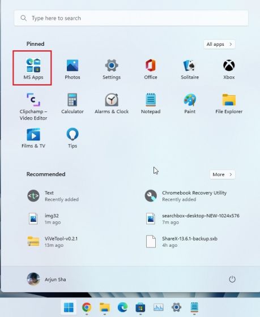Open the Paint app
The image size is (260, 317).
coord(190,103)
